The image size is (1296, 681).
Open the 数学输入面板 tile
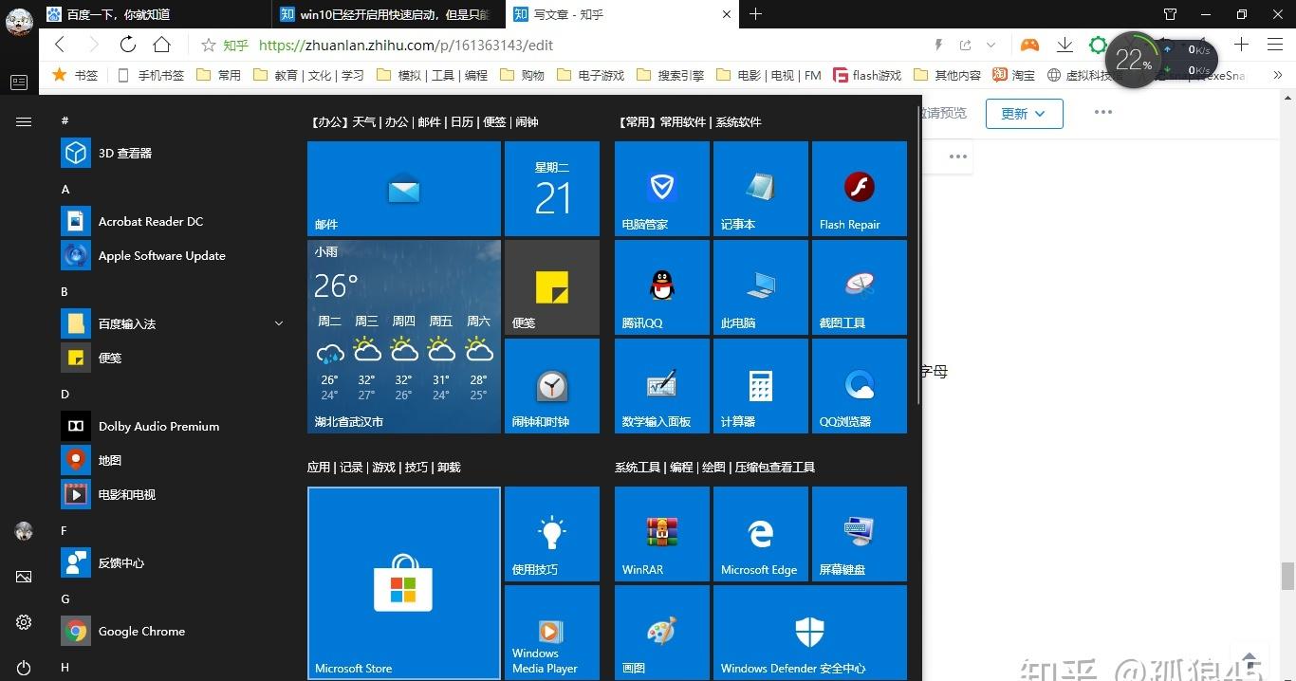pos(662,386)
